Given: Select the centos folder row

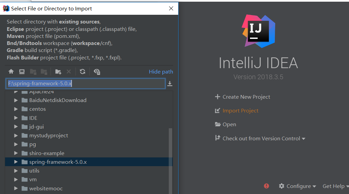Looking at the screenshot, I should point(89,109).
